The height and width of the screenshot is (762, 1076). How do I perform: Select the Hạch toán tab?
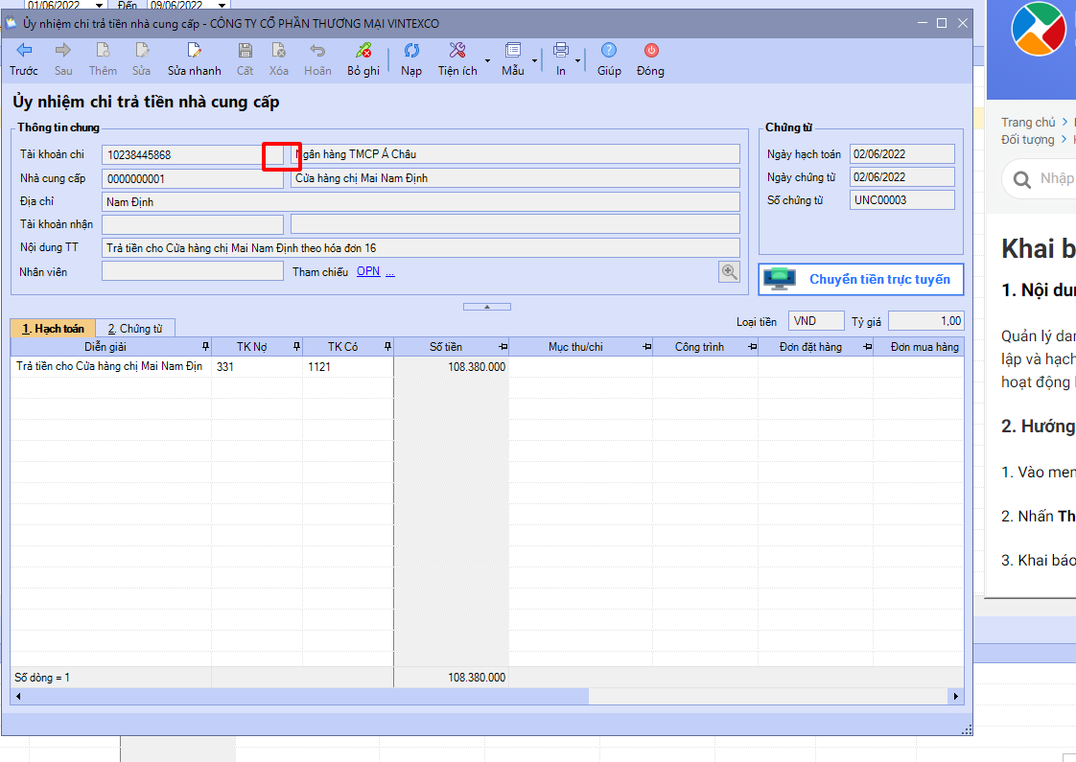tap(53, 329)
